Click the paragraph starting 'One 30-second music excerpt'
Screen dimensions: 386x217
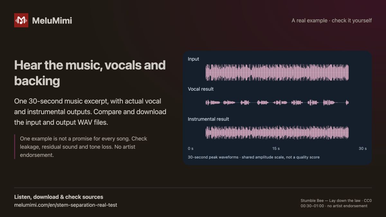(90, 112)
